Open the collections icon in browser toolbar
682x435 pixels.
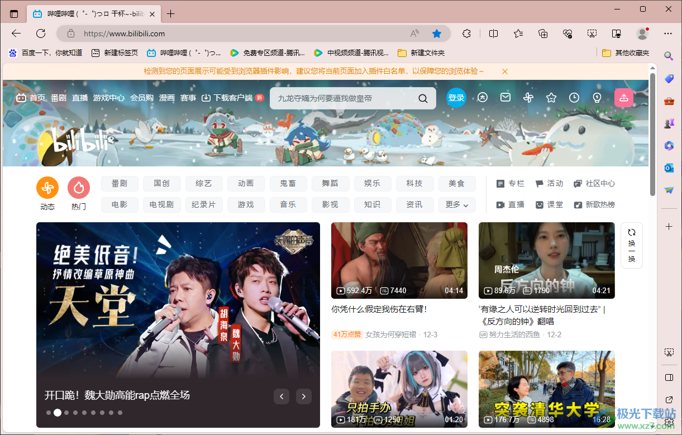pyautogui.click(x=543, y=34)
